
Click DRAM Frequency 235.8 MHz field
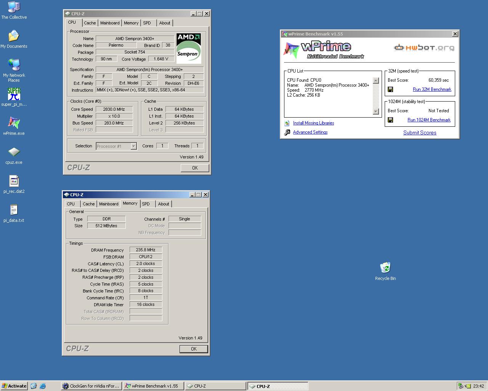pos(146,250)
